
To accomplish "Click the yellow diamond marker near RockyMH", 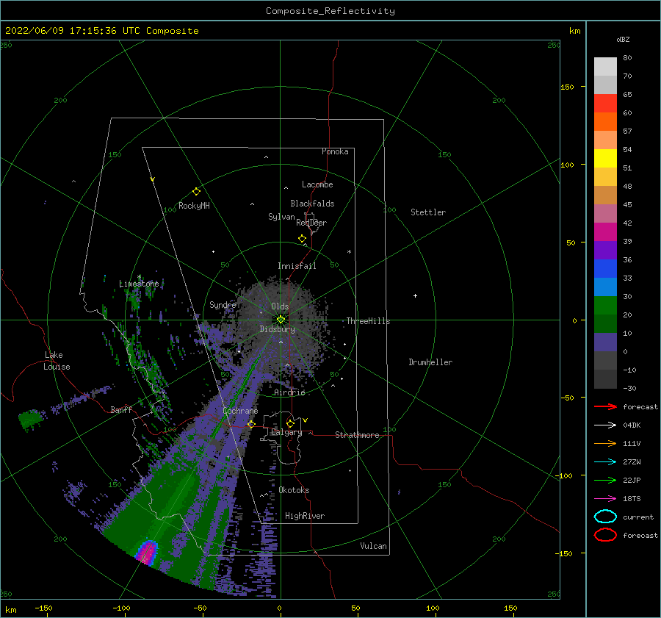I will coord(196,192).
